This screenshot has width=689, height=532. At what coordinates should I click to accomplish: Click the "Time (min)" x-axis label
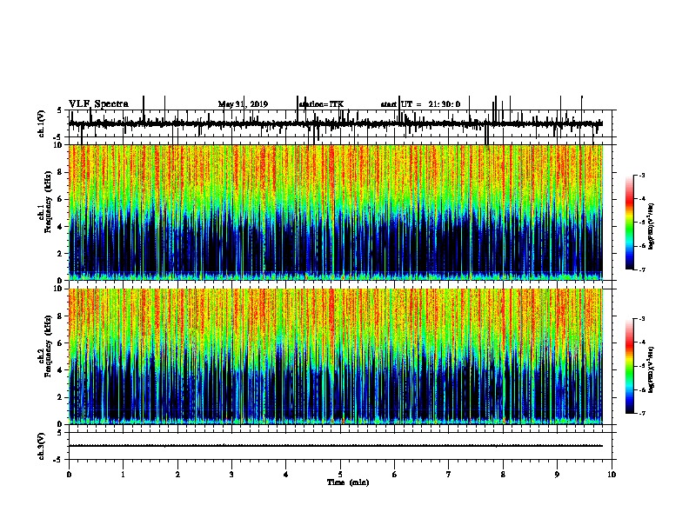tap(348, 482)
